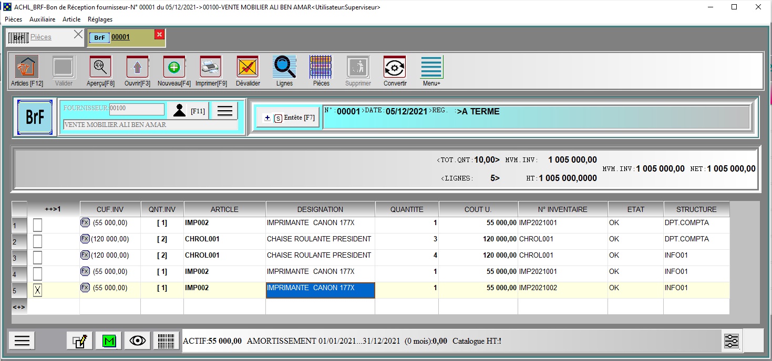Click the Aperçu preview icon
772x361 pixels.
100,68
